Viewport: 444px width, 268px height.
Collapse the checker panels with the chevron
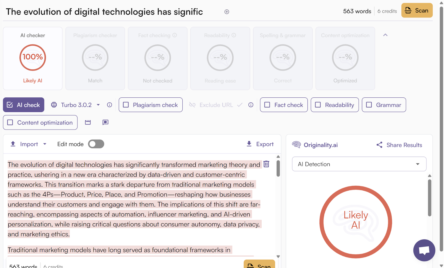pyautogui.click(x=385, y=35)
